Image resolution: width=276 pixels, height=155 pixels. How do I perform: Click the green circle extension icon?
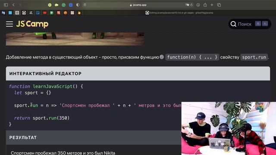[63, 5]
